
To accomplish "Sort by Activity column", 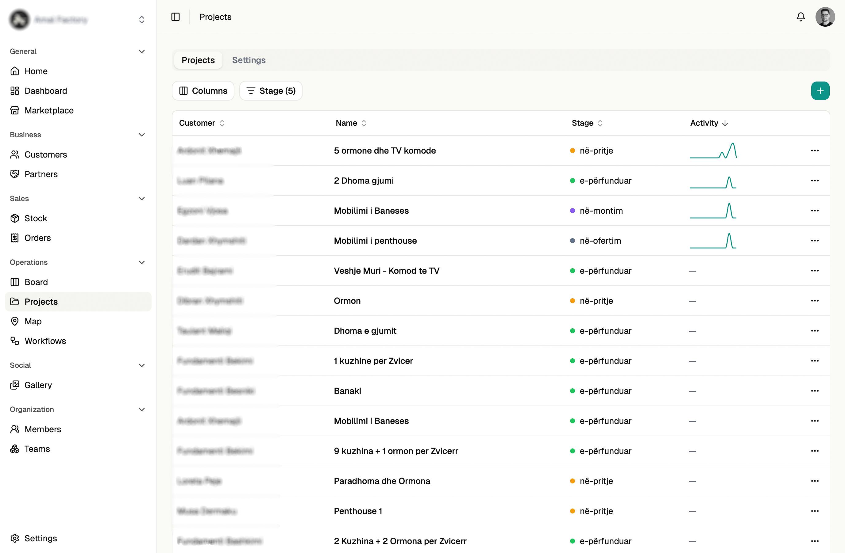I will 709,123.
